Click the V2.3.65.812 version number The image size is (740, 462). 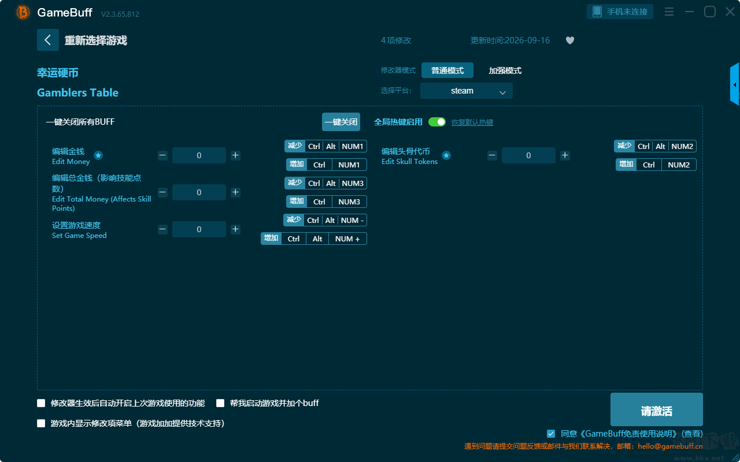(120, 14)
